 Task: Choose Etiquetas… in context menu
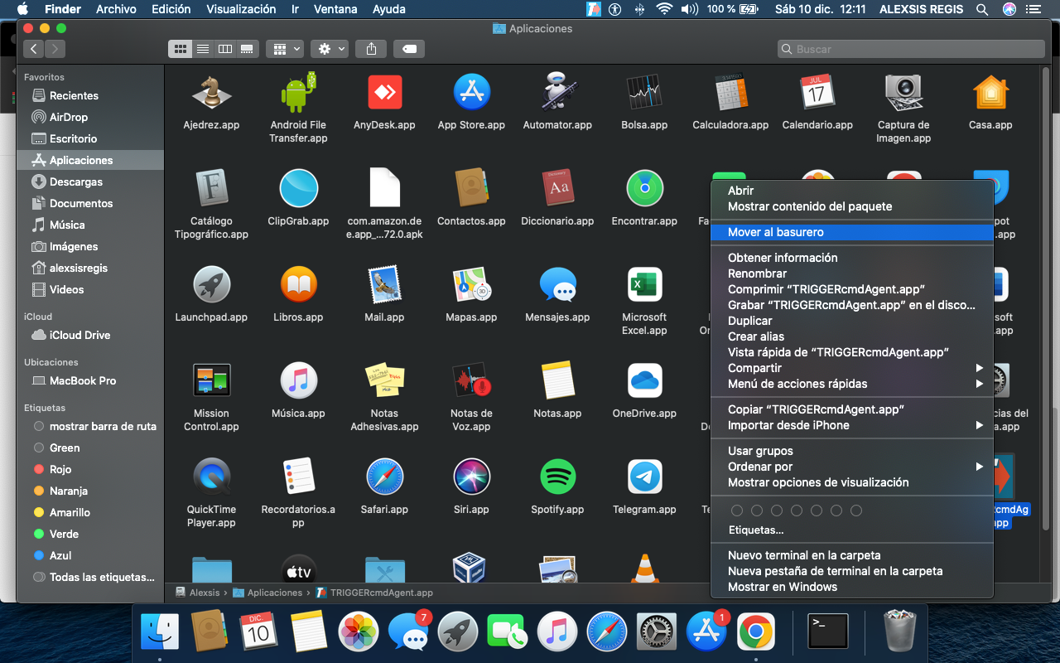click(851, 530)
